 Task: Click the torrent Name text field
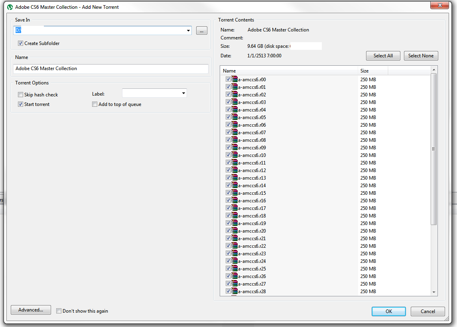coord(111,69)
